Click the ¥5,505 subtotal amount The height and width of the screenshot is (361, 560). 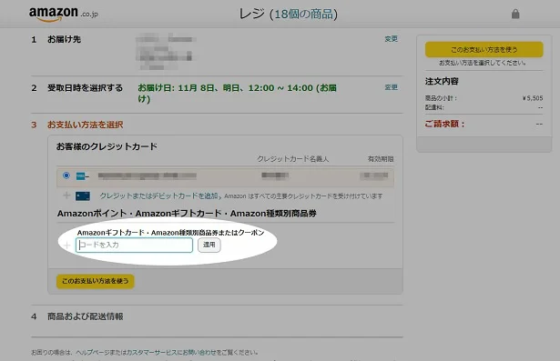(533, 98)
